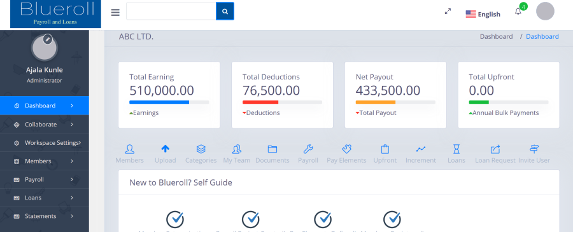Toggle fullscreen with the expand icon

pyautogui.click(x=448, y=11)
